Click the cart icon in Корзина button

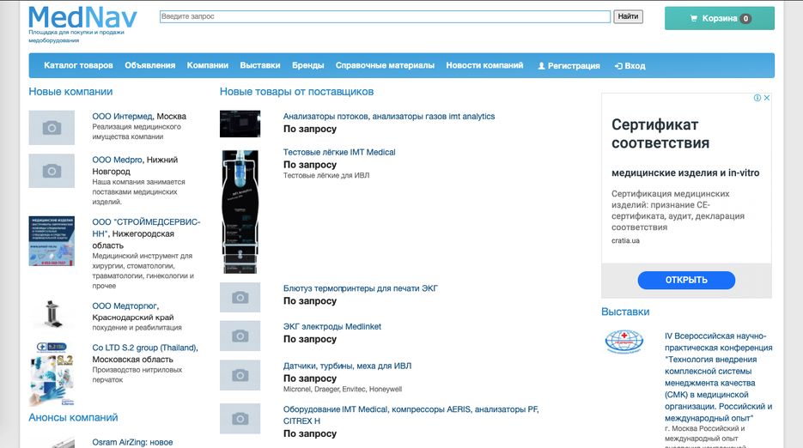click(x=693, y=18)
